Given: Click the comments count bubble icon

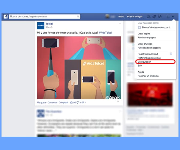Looking at the screenshot, I should 78,103.
